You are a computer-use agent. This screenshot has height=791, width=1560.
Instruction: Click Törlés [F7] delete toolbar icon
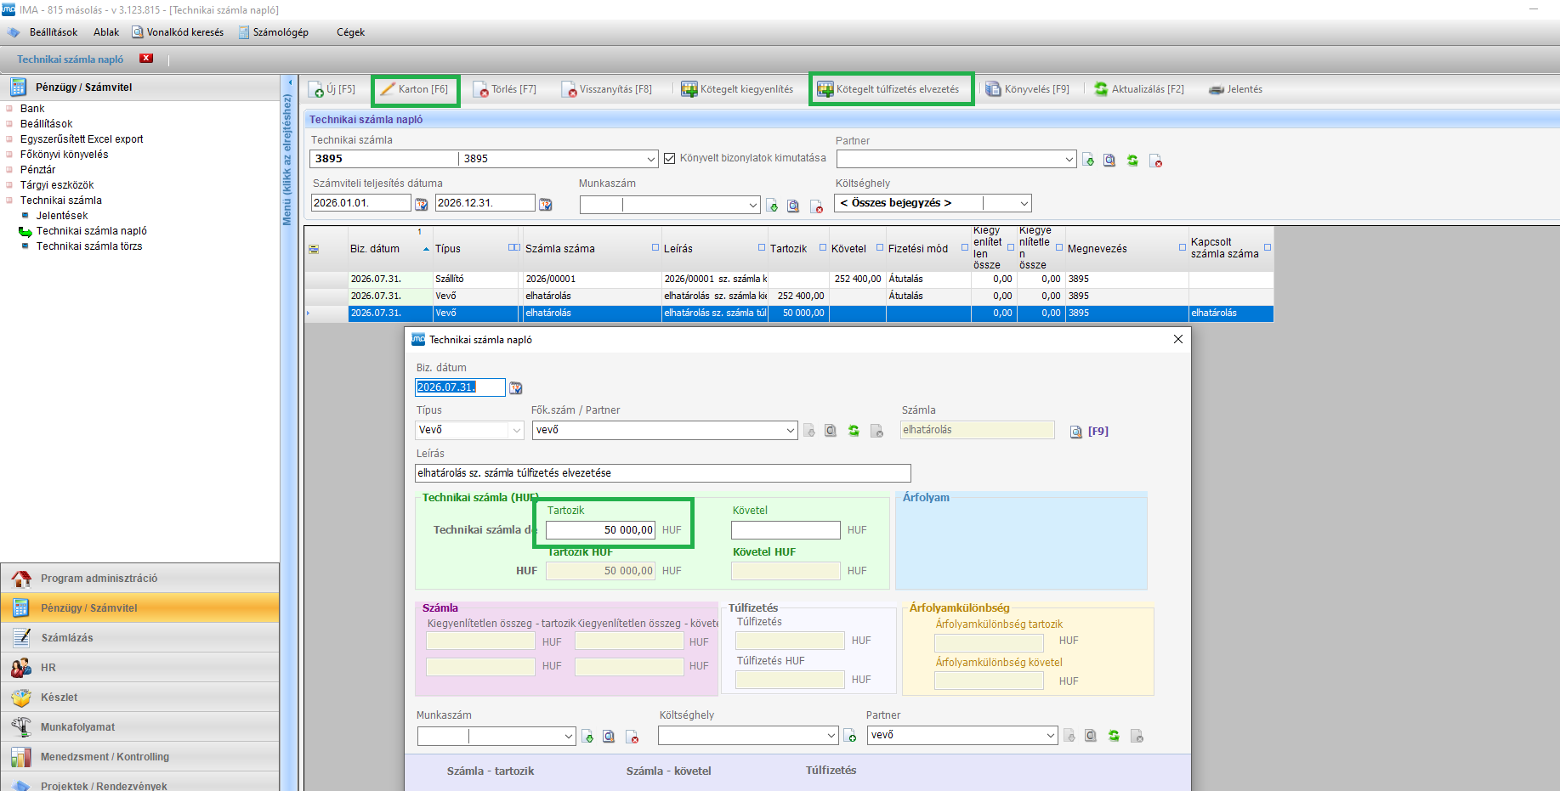(x=481, y=89)
